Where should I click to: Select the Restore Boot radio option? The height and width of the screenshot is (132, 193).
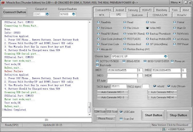132,44
